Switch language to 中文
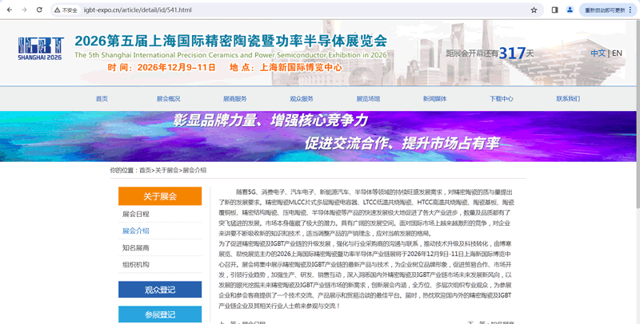Image resolution: width=640 pixels, height=324 pixels. [x=598, y=53]
